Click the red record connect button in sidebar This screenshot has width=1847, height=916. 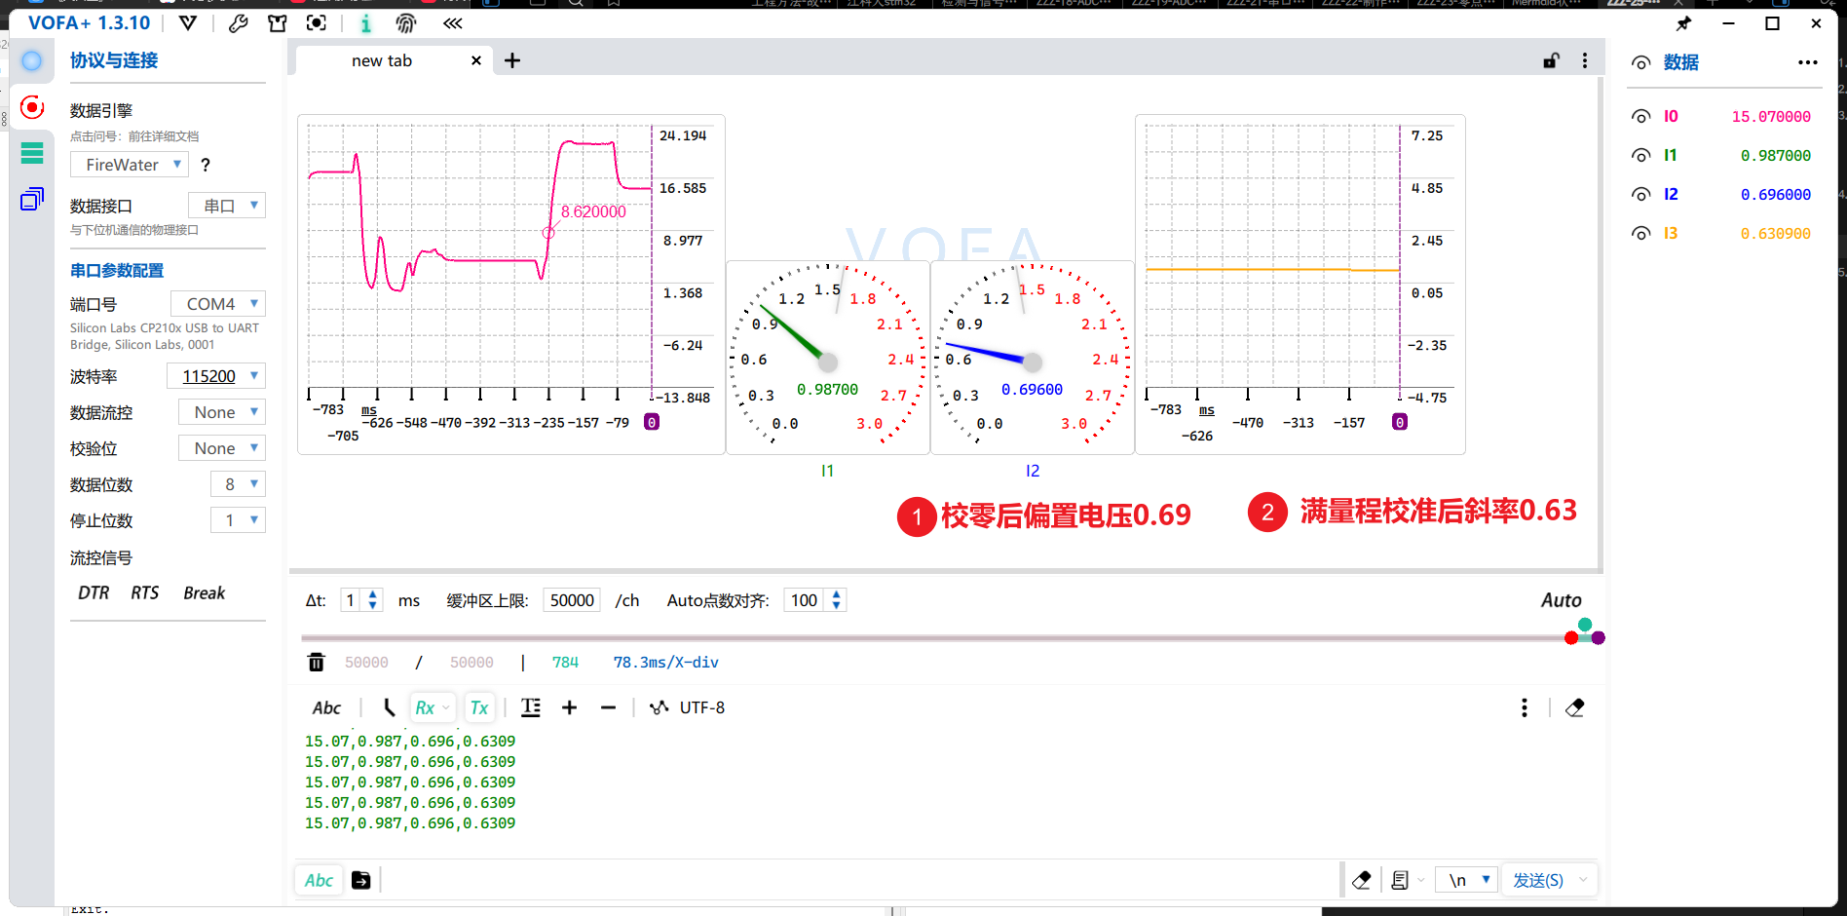[32, 107]
